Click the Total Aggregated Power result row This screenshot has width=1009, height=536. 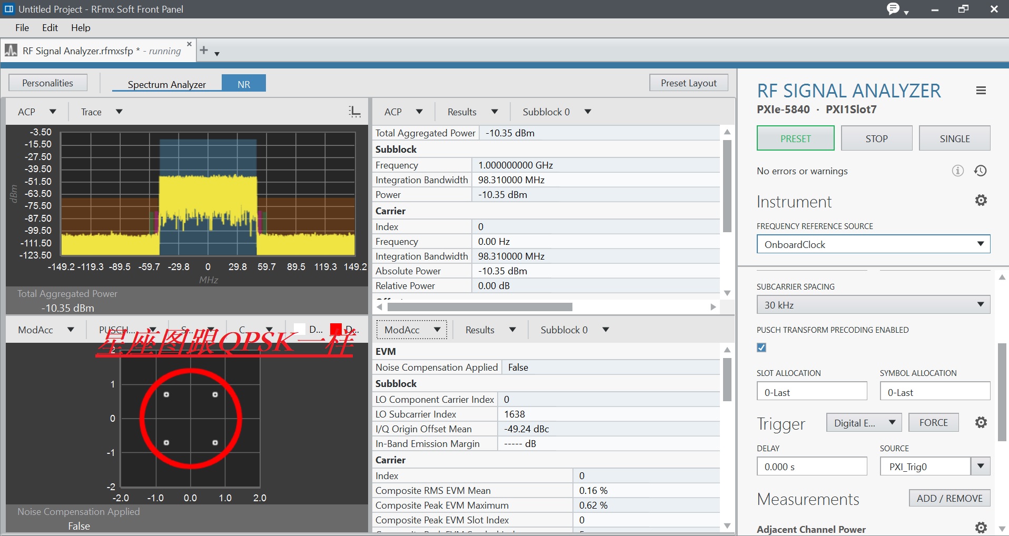(x=546, y=133)
